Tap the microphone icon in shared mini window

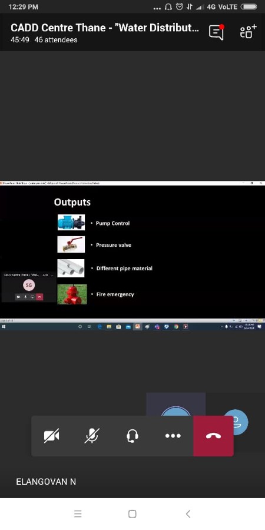[x=25, y=297]
